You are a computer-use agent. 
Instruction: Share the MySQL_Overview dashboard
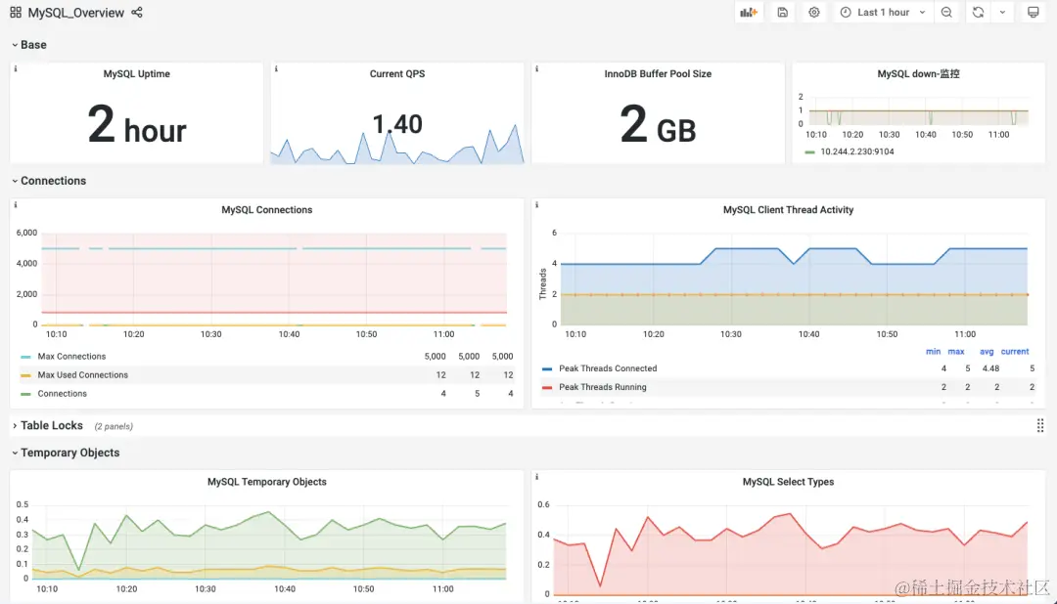coord(137,12)
